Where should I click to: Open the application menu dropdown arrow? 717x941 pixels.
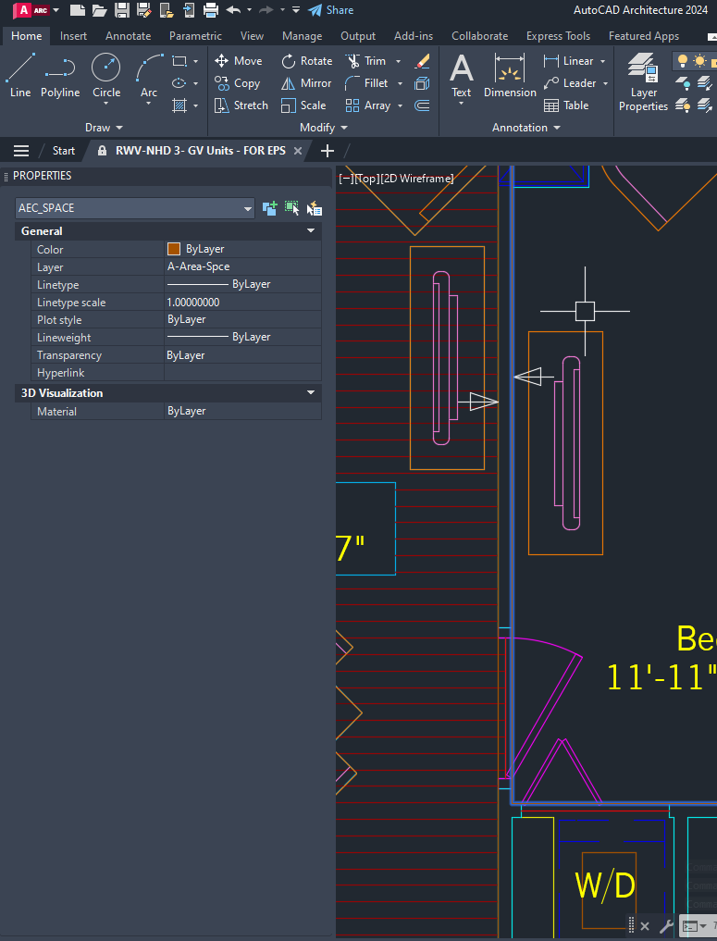tap(56, 10)
